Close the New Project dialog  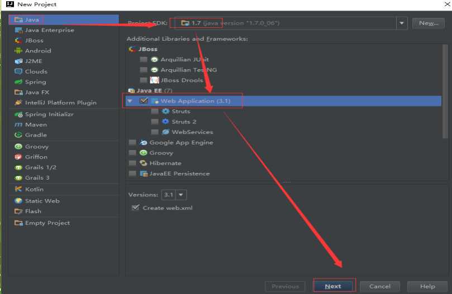point(447,4)
